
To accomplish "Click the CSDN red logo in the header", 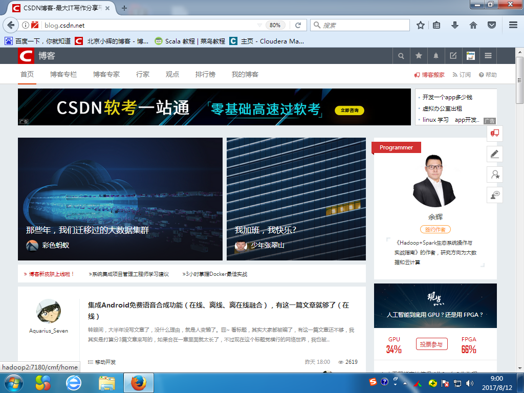I will tap(26, 56).
